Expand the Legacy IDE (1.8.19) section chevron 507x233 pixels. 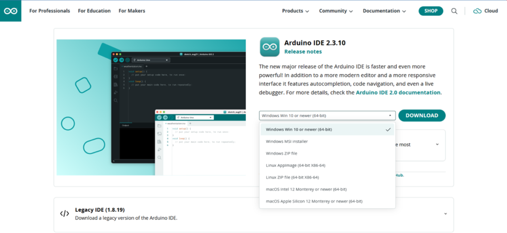click(446, 214)
